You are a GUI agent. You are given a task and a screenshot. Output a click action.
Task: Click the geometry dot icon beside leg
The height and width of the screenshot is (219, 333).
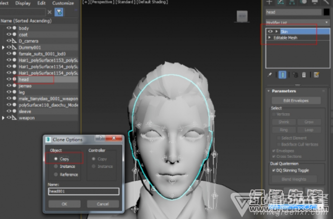point(14,92)
